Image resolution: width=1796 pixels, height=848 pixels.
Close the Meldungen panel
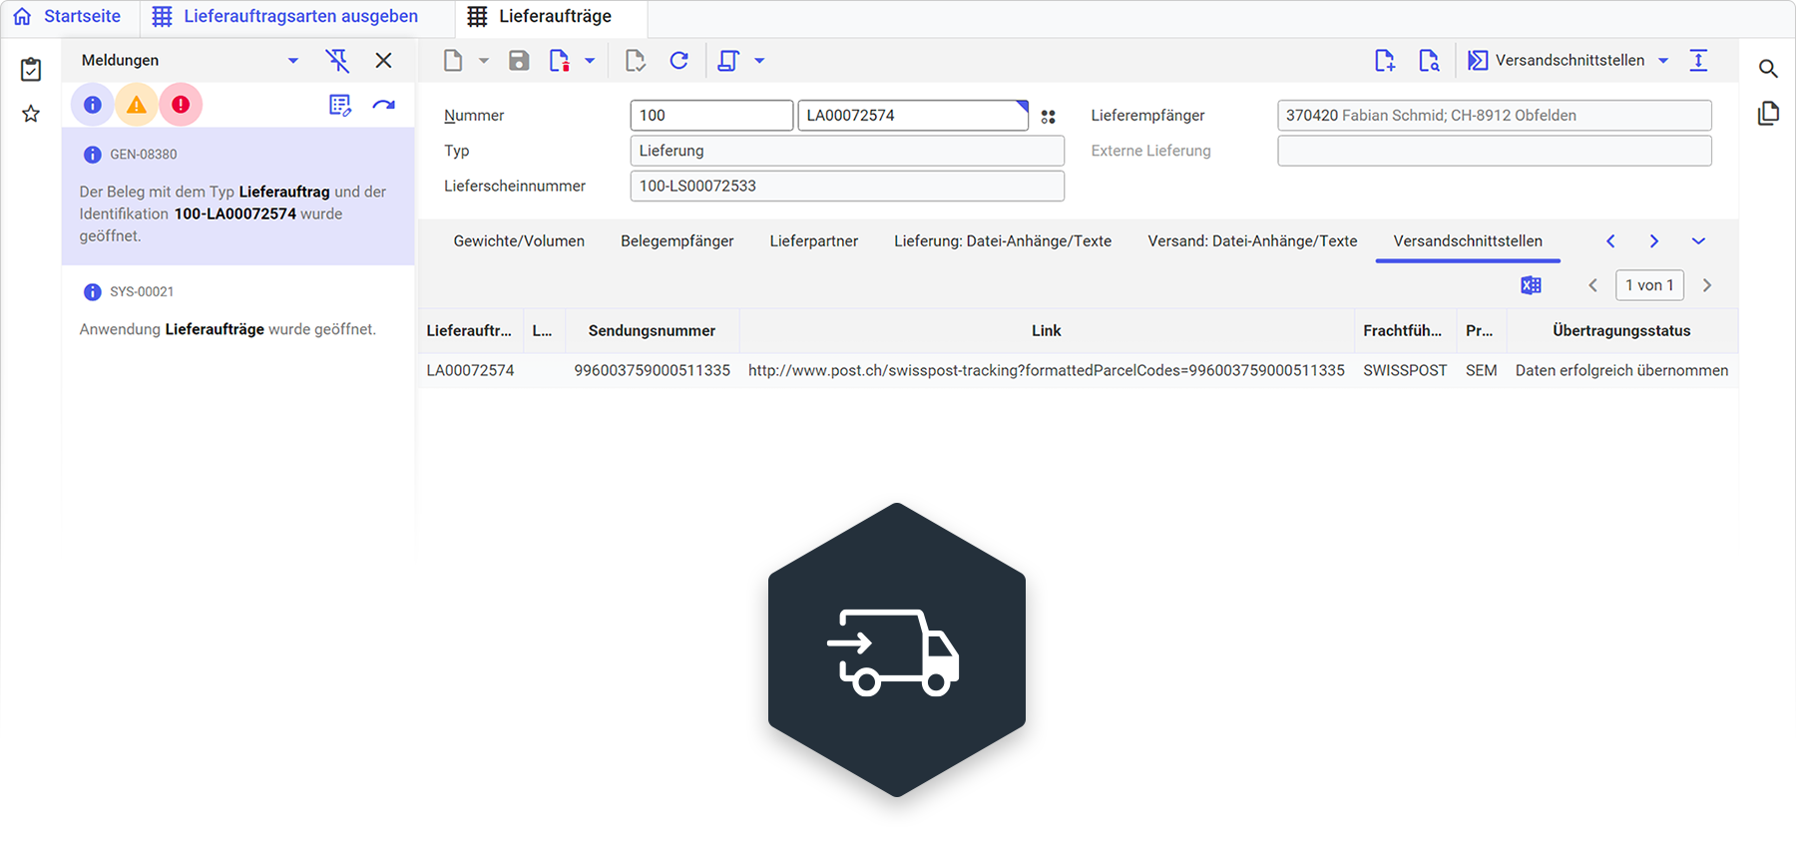383,61
